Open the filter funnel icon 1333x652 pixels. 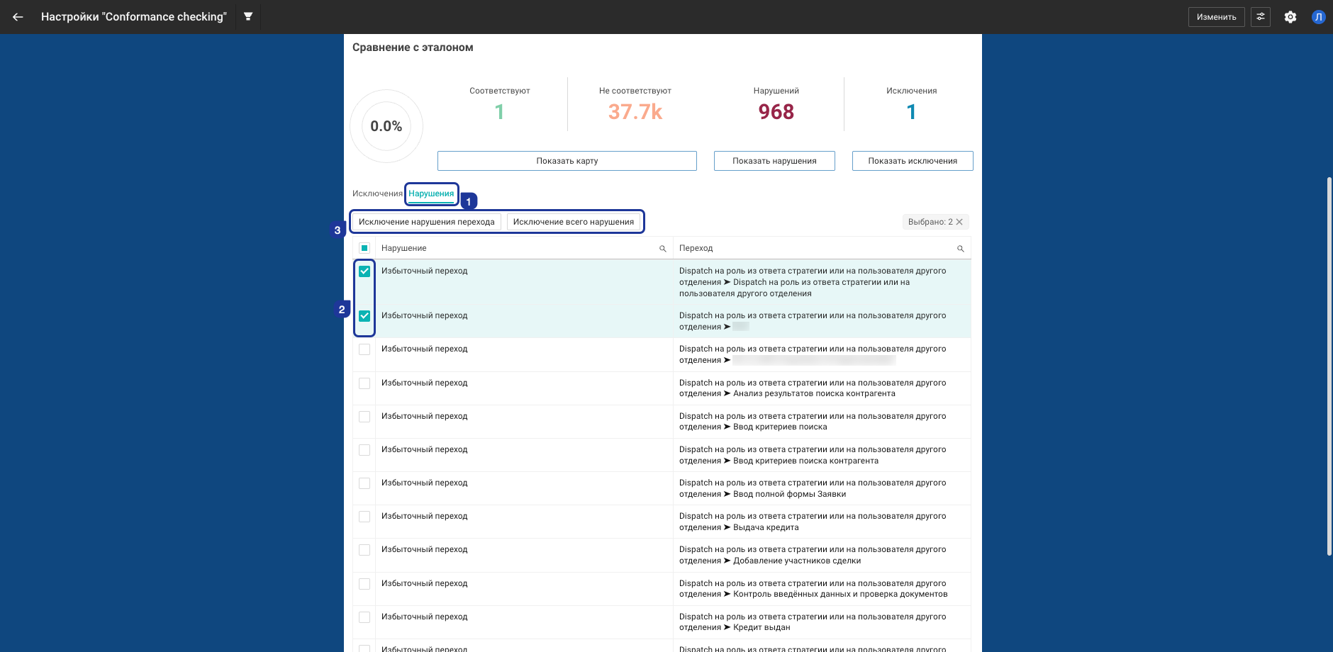pos(248,16)
